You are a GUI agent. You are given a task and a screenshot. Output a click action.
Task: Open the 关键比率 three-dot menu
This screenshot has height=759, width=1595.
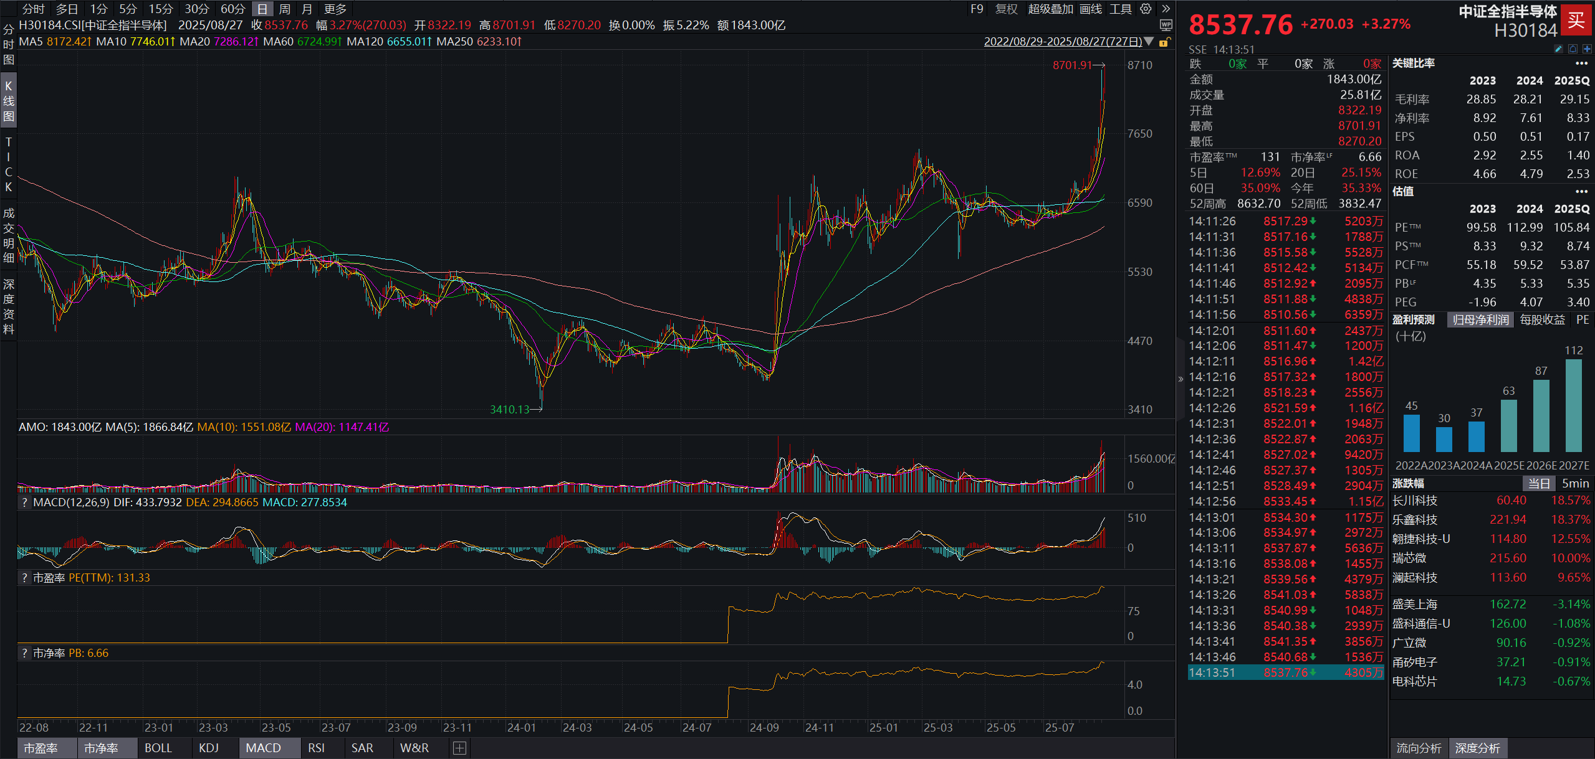click(x=1581, y=64)
